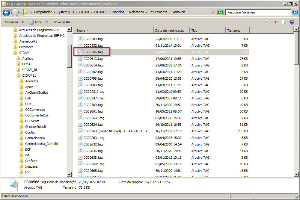Sort by the Tamanho column header

[238, 31]
